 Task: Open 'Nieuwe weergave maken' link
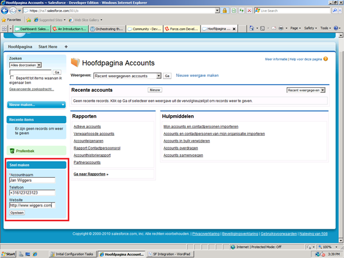[x=197, y=76]
